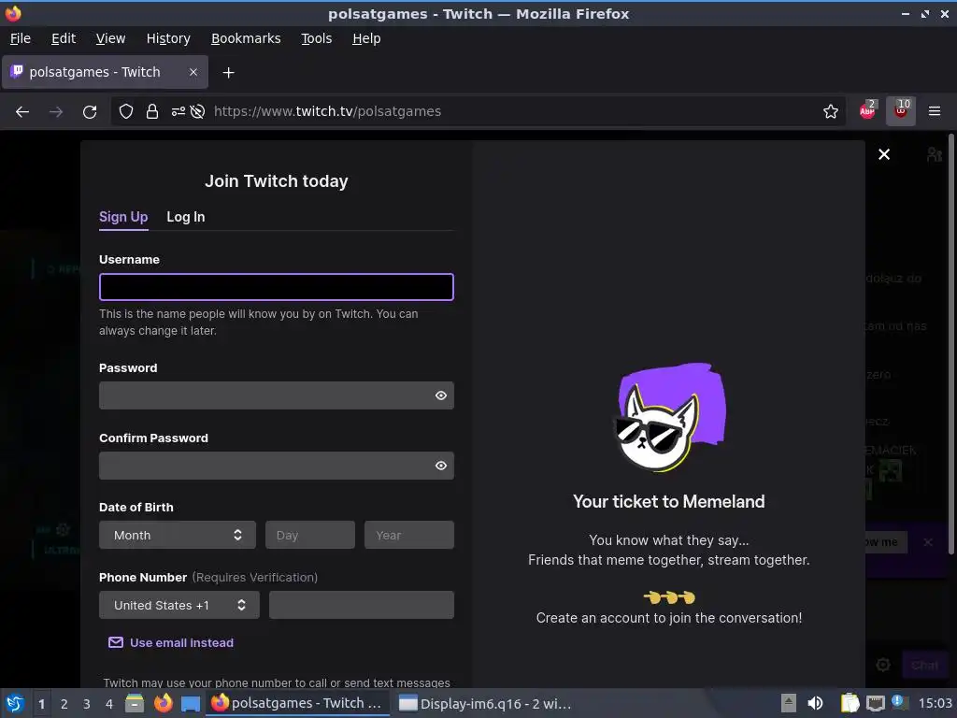957x718 pixels.
Task: Open the uBlock Origin extension icon
Action: (x=901, y=110)
